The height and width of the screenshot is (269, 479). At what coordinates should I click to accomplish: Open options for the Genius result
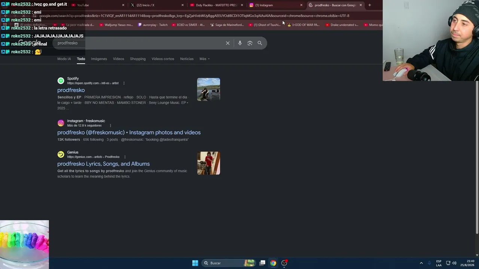coord(125,157)
